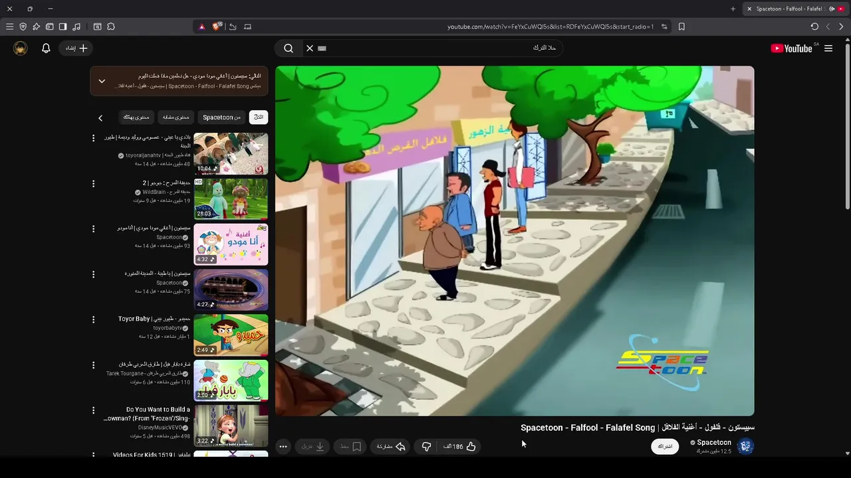
Task: Expand the playlist queue panel chevron
Action: click(102, 81)
